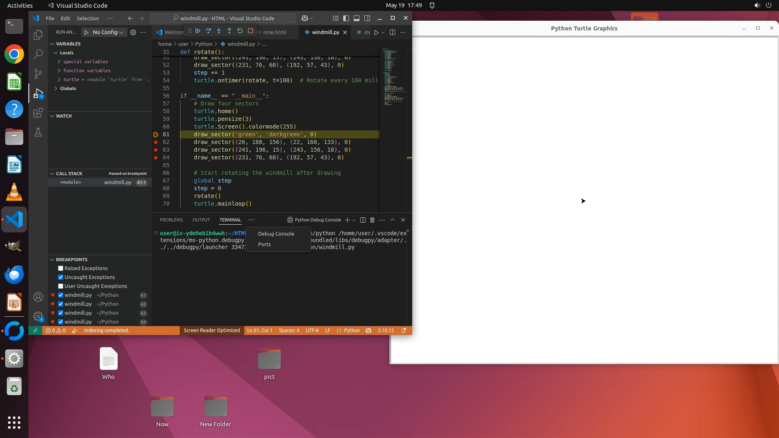This screenshot has width=779, height=438.
Task: Stop the debug session
Action: [x=251, y=31]
